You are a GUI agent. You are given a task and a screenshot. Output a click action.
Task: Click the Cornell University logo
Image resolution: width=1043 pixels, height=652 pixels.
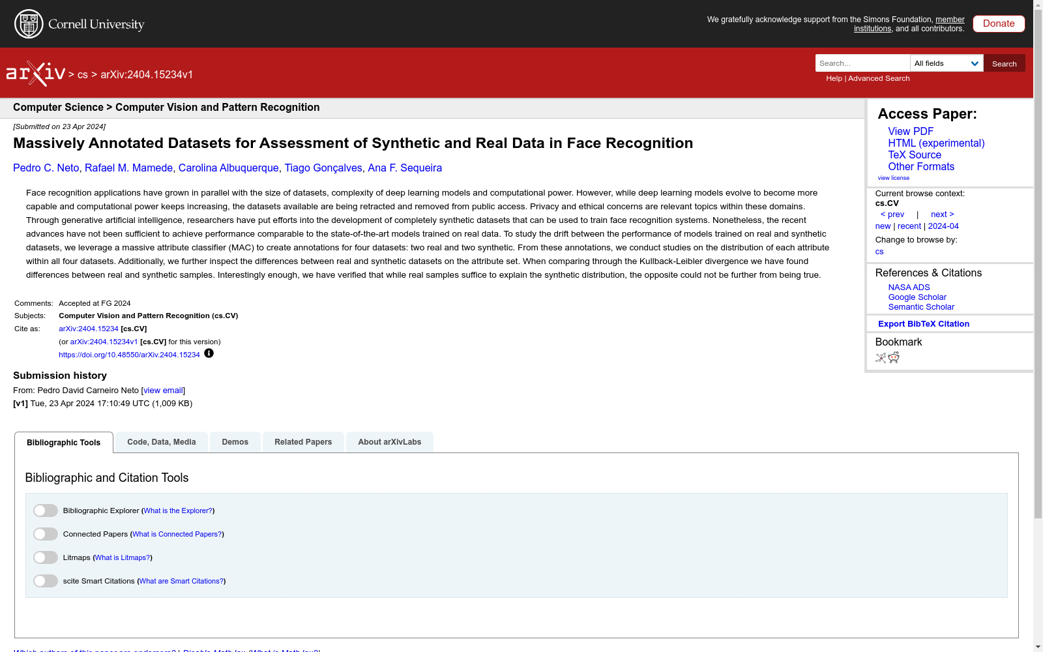pyautogui.click(x=80, y=24)
